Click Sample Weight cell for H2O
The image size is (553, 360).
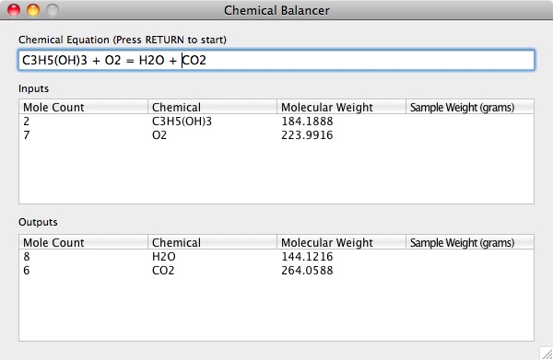(x=470, y=257)
